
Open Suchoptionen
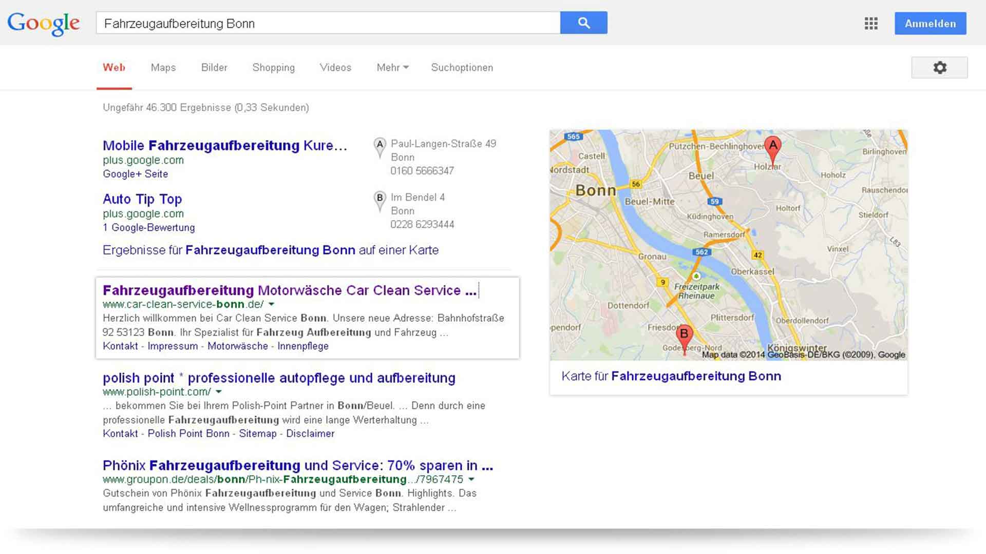(462, 68)
